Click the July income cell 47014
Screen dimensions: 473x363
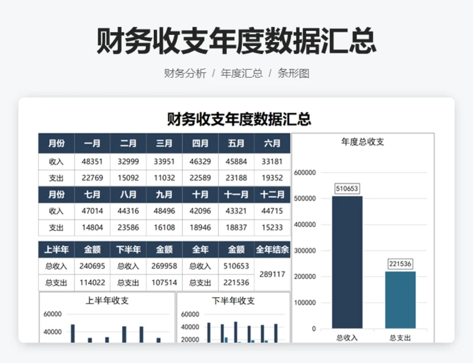click(92, 211)
